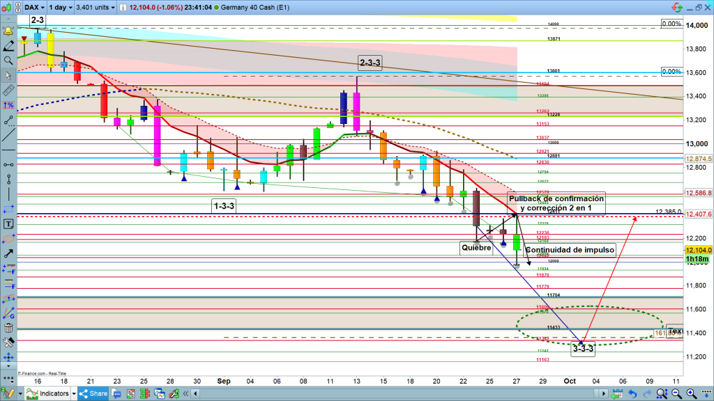This screenshot has width=714, height=401.
Task: Expand the Indicators dropdown arrow
Action: 75,393
